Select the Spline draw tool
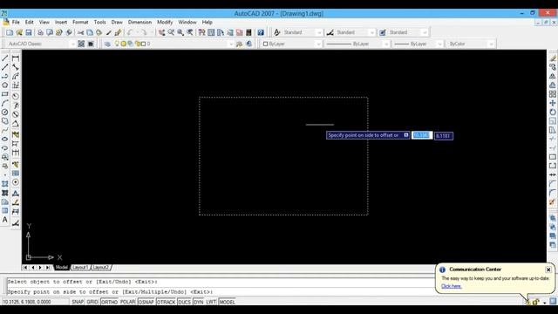Image resolution: width=558 pixels, height=314 pixels. [x=5, y=130]
